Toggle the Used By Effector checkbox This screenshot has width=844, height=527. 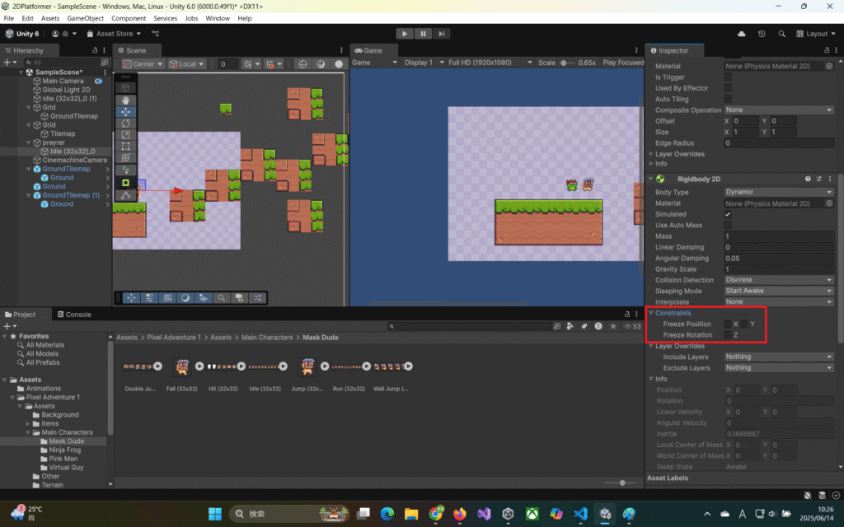(728, 88)
